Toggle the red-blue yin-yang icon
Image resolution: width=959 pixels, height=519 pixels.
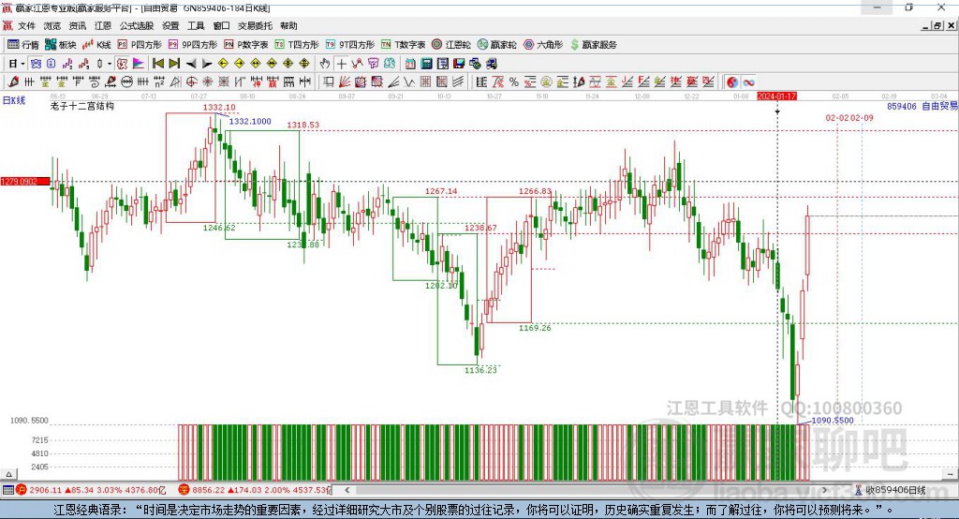coord(732,82)
